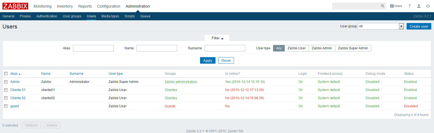434x133 pixels.
Task: Select Zabbix Super Admin type filter
Action: click(353, 48)
